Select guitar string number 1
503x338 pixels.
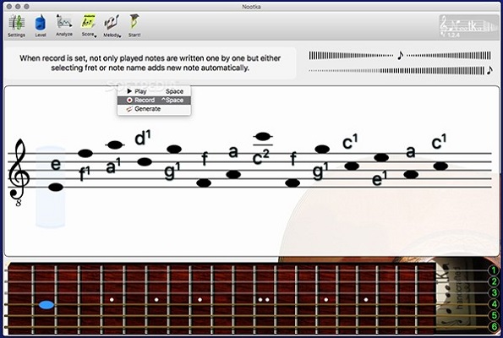click(494, 270)
